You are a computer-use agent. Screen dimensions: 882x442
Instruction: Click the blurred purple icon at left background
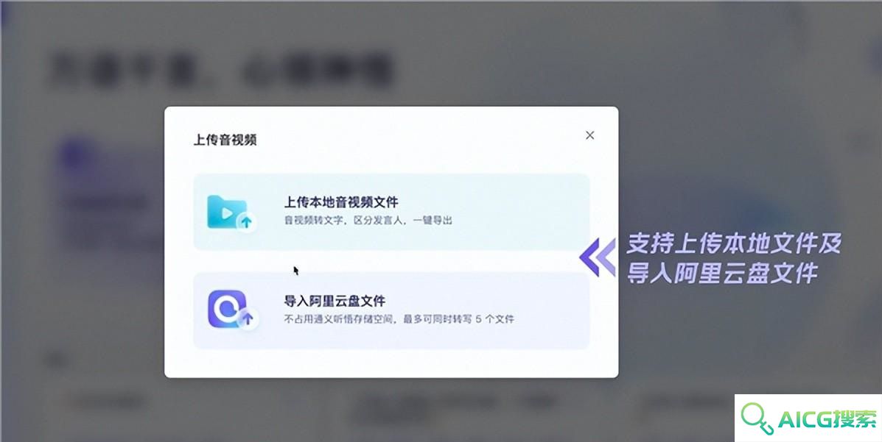tap(76, 156)
